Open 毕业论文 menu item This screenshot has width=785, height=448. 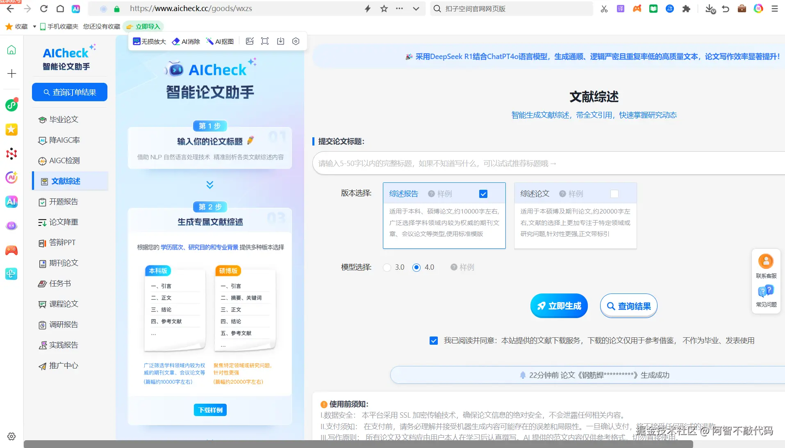tap(58, 120)
